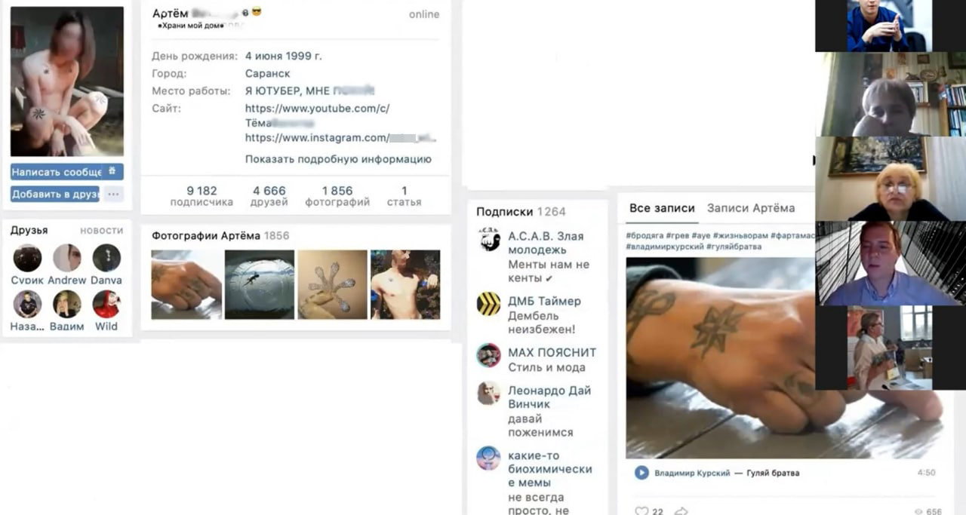
Task: Switch to Записи Артёма tab
Action: pos(751,208)
